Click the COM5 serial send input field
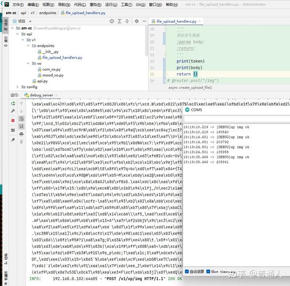This screenshot has height=286, width=290. [x=237, y=119]
